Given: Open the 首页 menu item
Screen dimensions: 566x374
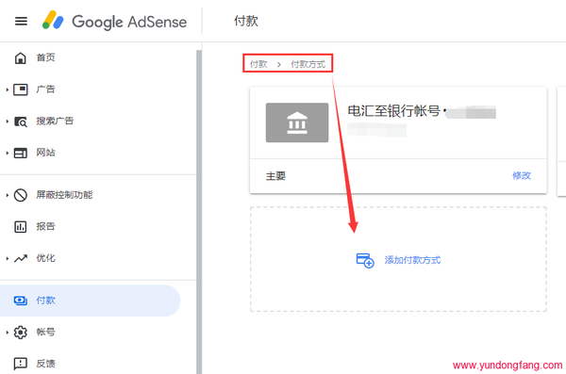Looking at the screenshot, I should [x=45, y=57].
